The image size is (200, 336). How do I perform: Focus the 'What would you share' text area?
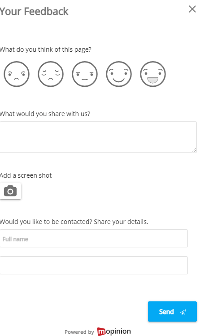[x=98, y=137]
